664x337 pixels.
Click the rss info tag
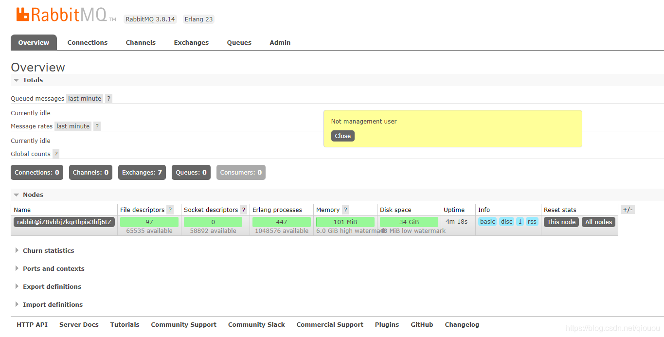532,221
